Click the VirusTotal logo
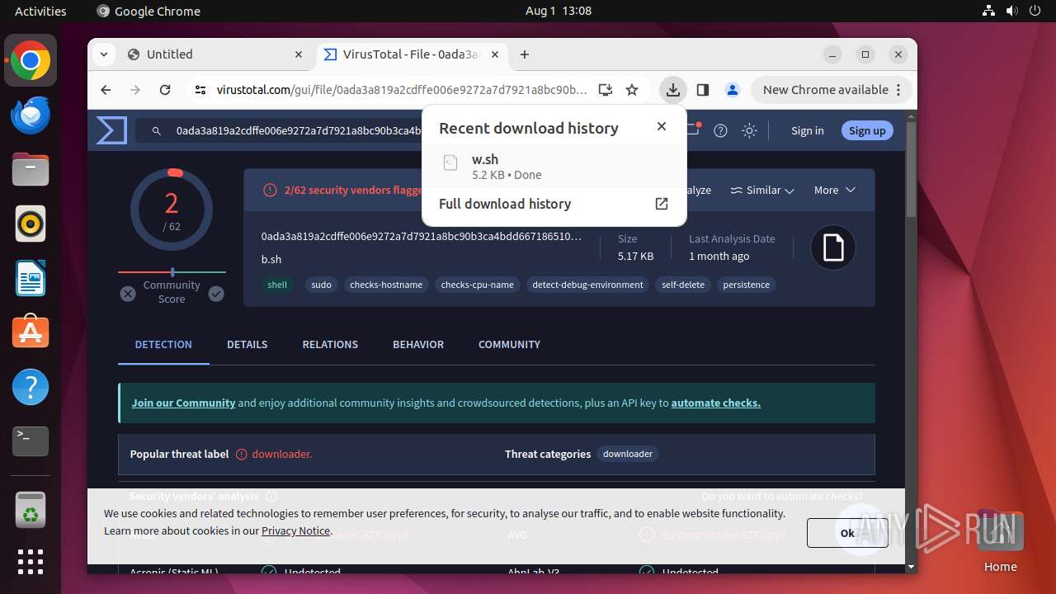The image size is (1056, 594). (111, 130)
